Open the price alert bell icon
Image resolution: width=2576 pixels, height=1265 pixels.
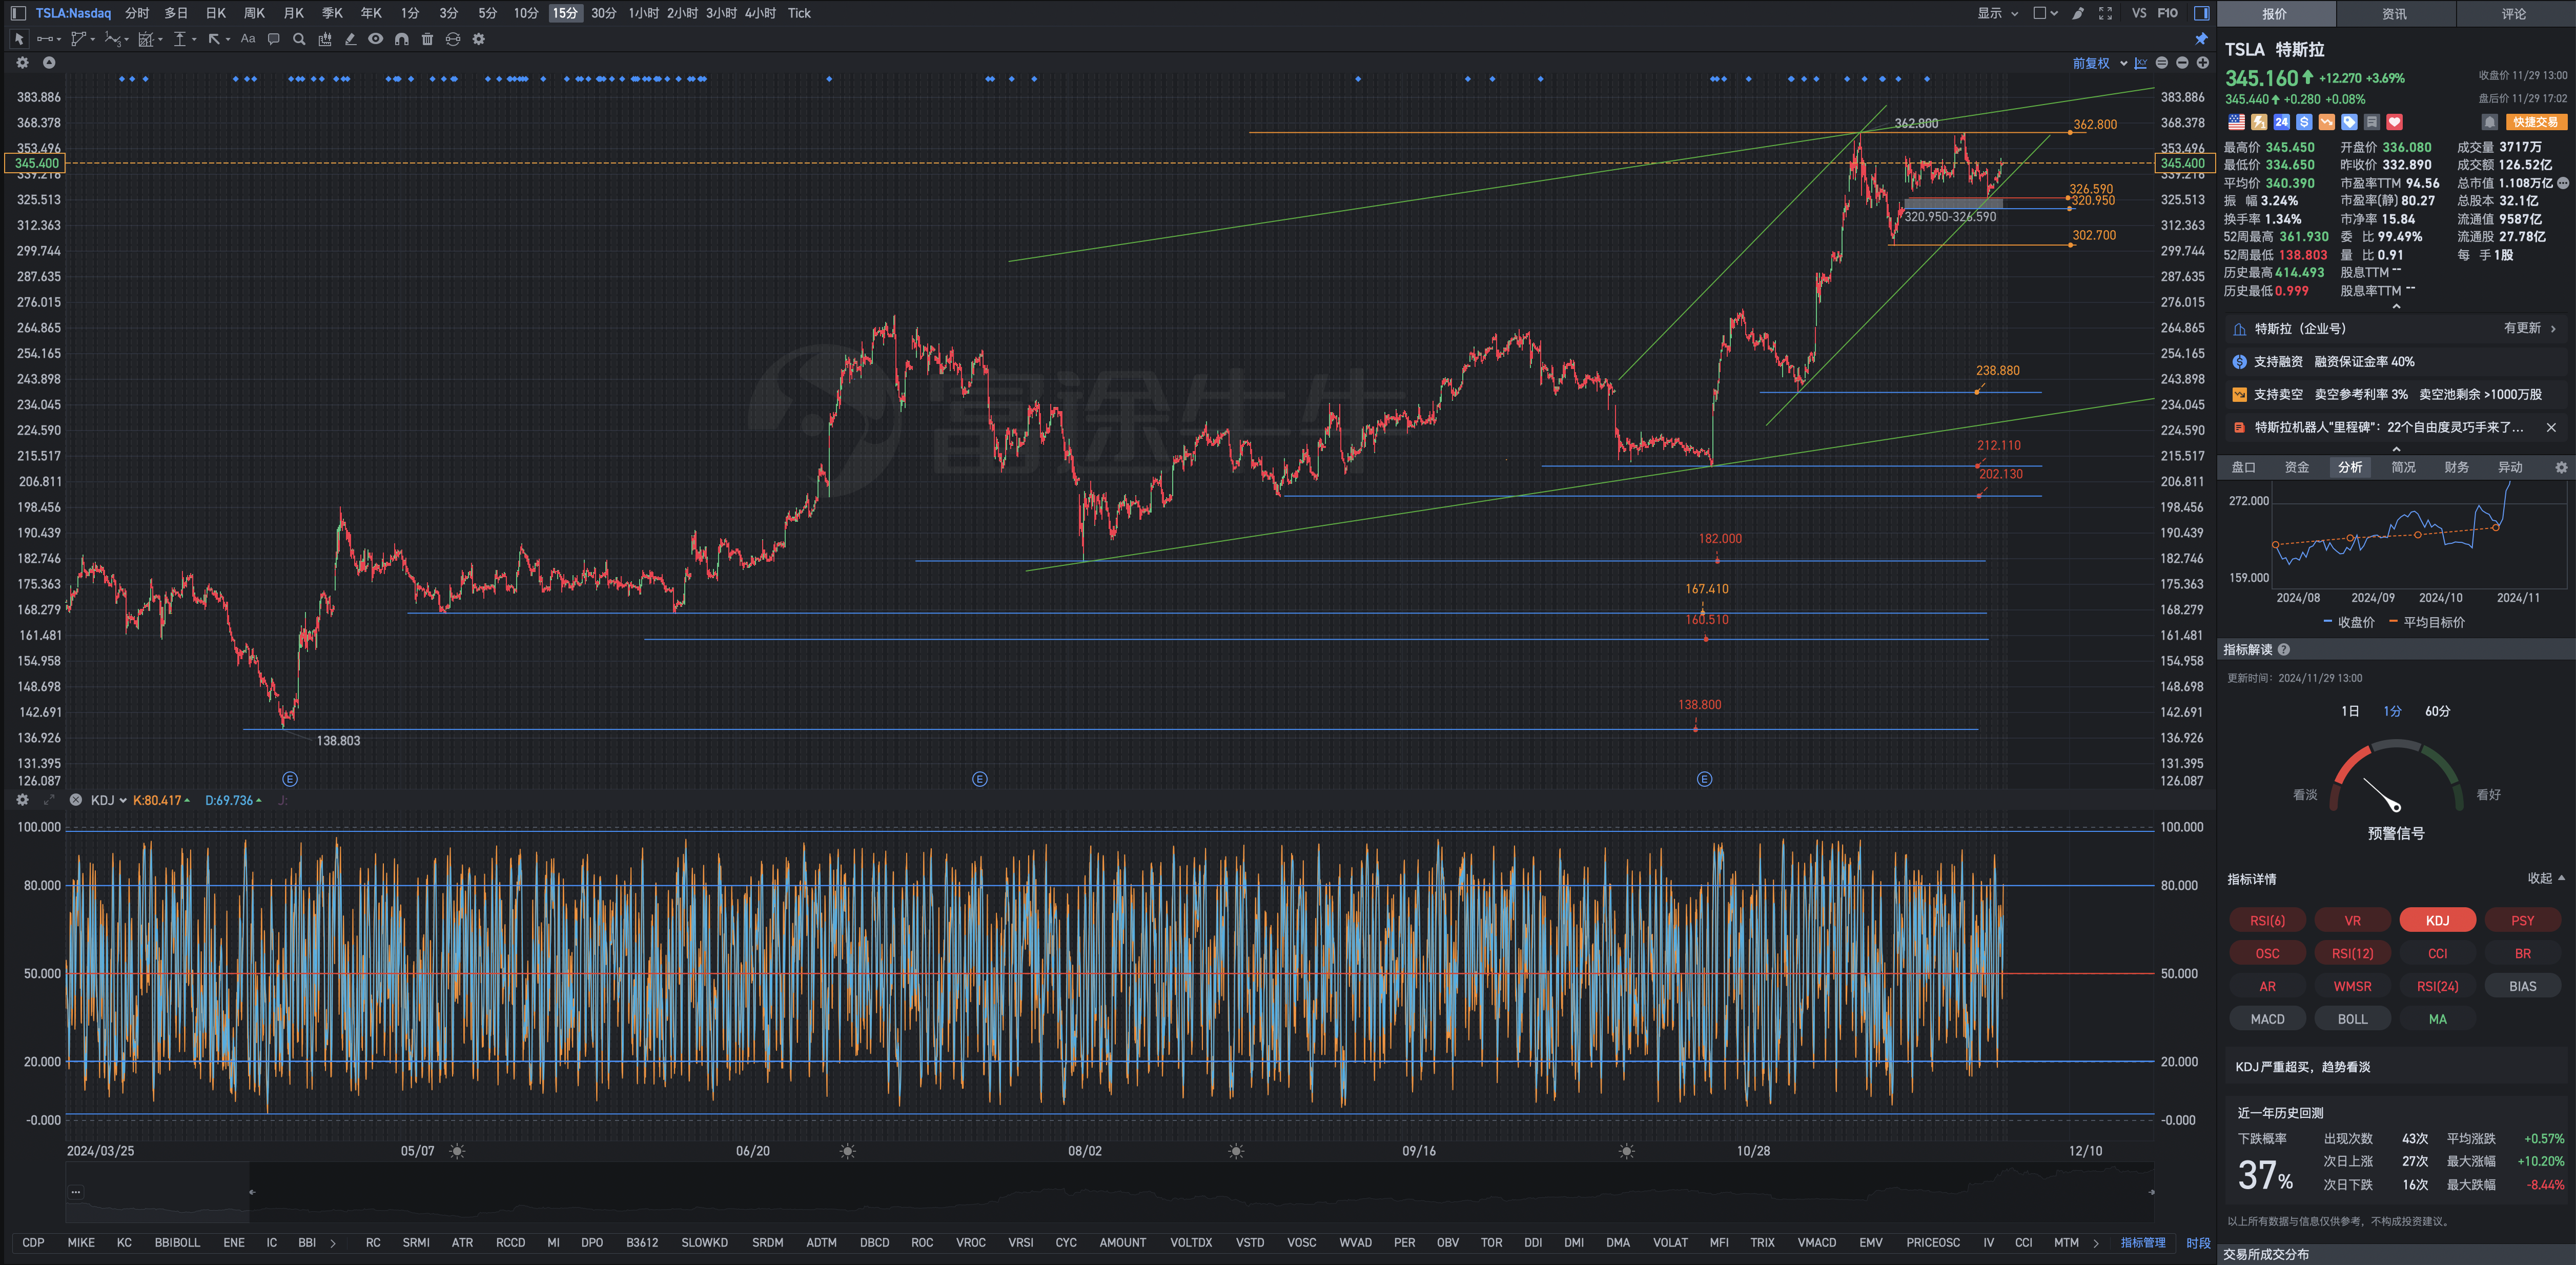coord(2490,122)
